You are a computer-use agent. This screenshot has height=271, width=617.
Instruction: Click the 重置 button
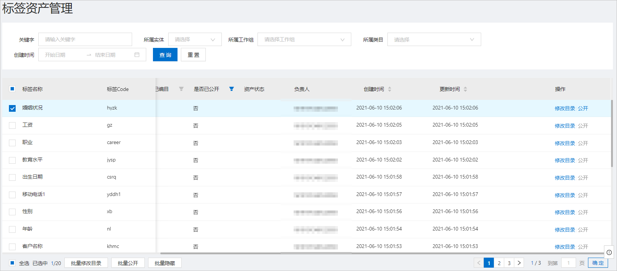(x=194, y=55)
